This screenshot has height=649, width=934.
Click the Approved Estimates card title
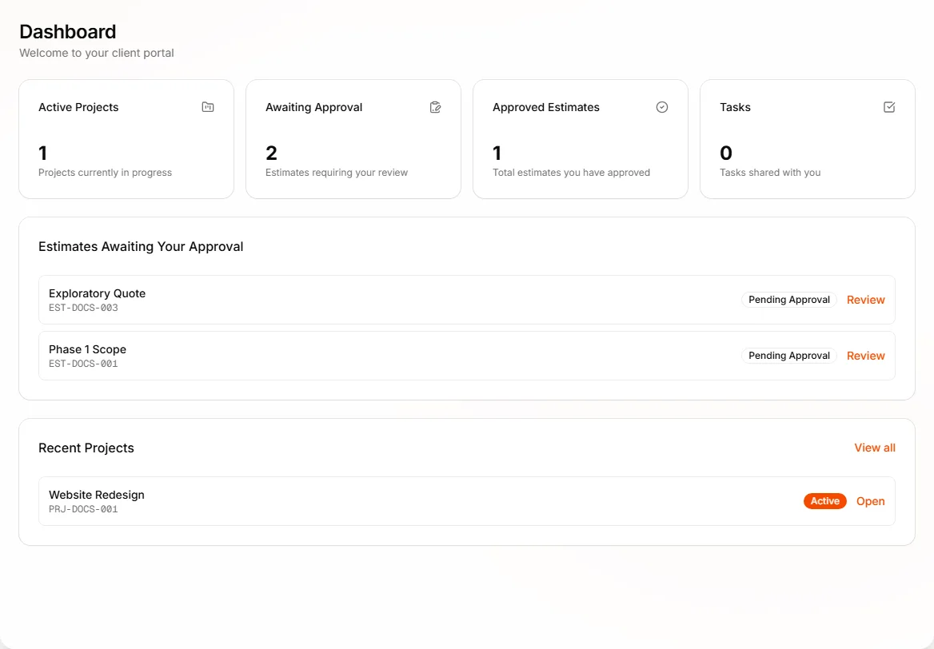click(545, 107)
